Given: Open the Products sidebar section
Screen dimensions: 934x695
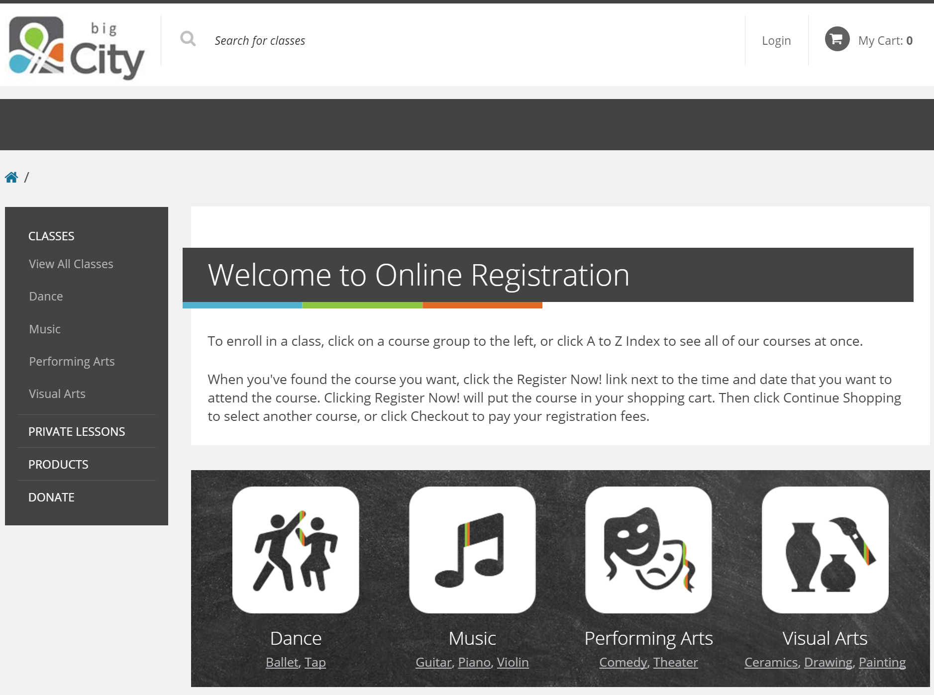Looking at the screenshot, I should pos(58,465).
